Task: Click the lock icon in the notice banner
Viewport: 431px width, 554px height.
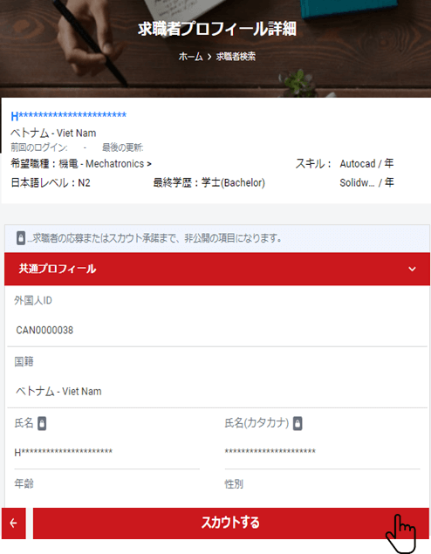Action: (21, 238)
